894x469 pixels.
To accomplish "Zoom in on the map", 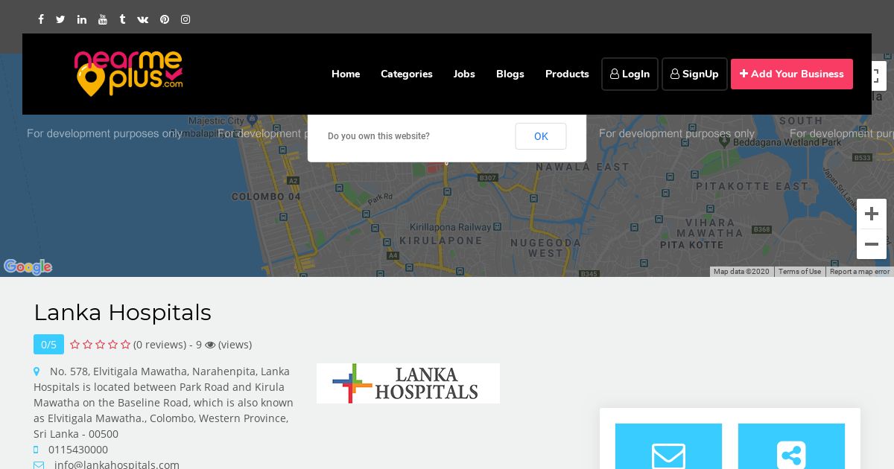I will 872,214.
